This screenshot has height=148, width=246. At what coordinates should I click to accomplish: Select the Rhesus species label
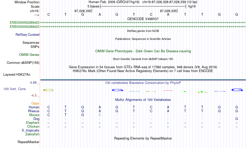click(33, 111)
